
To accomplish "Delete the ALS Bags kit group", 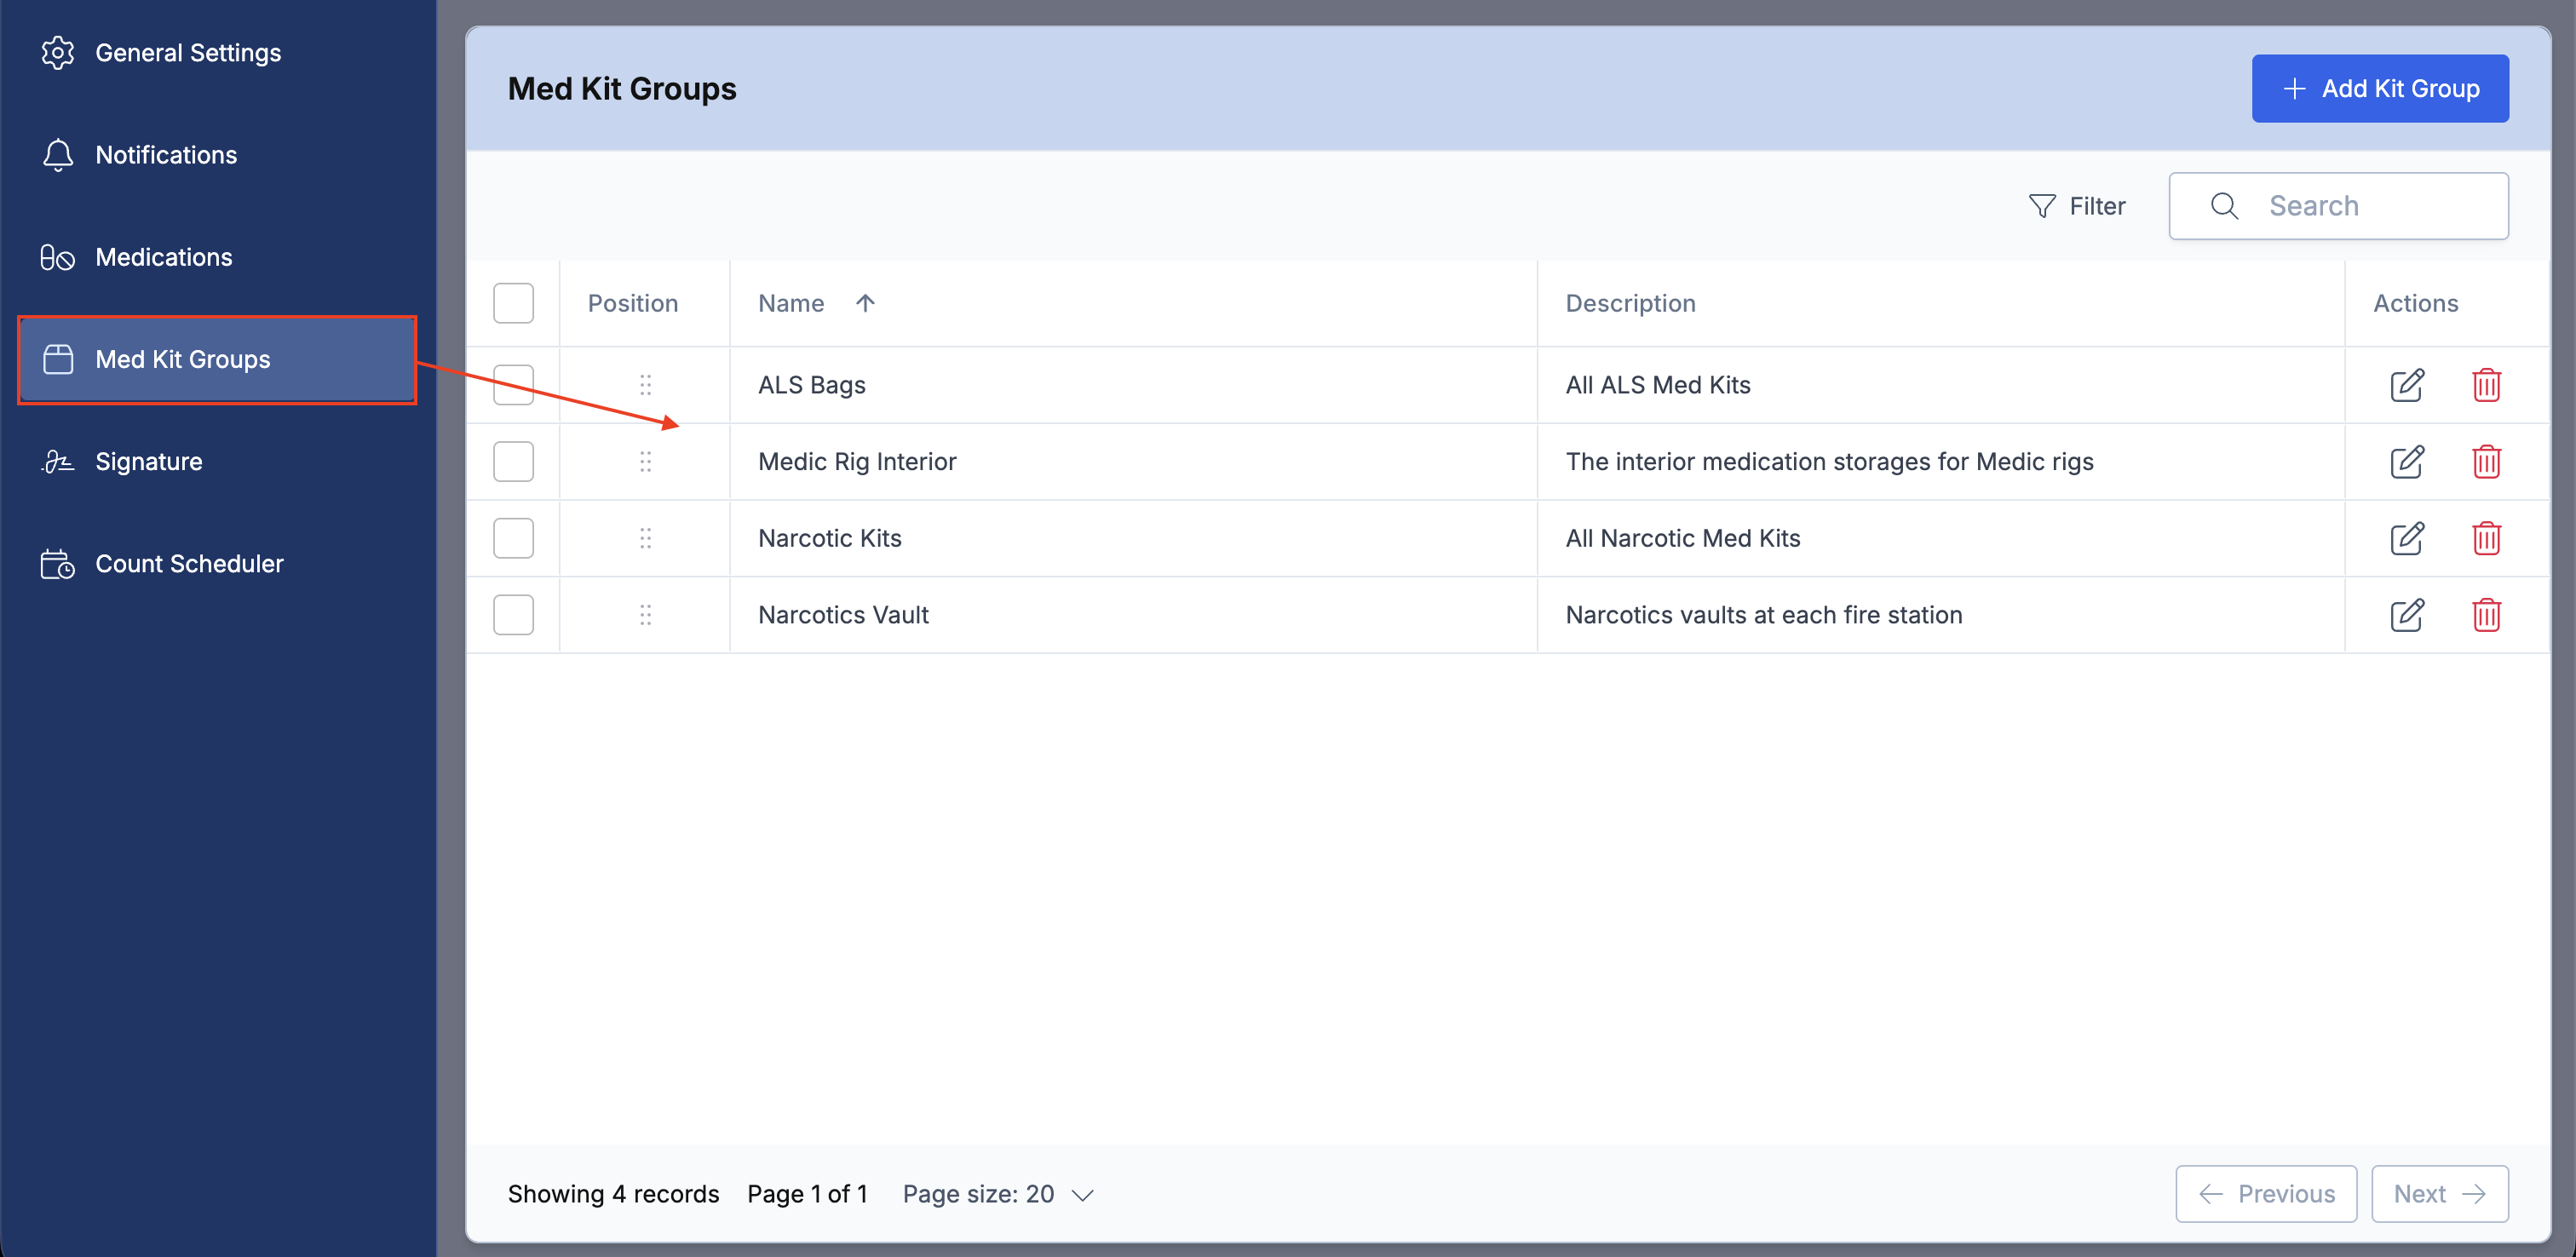I will point(2486,385).
